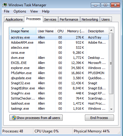The height and width of the screenshot is (136, 123).
Task: Switch to the Networking tab
Action: [x=90, y=19]
